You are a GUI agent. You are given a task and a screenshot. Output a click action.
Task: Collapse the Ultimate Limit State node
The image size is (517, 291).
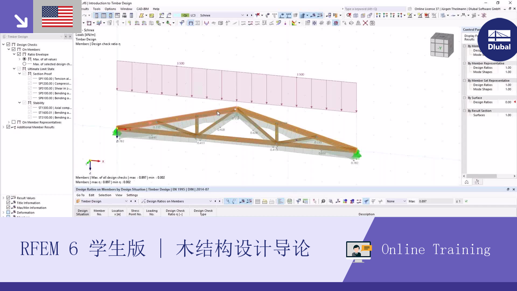(14, 69)
